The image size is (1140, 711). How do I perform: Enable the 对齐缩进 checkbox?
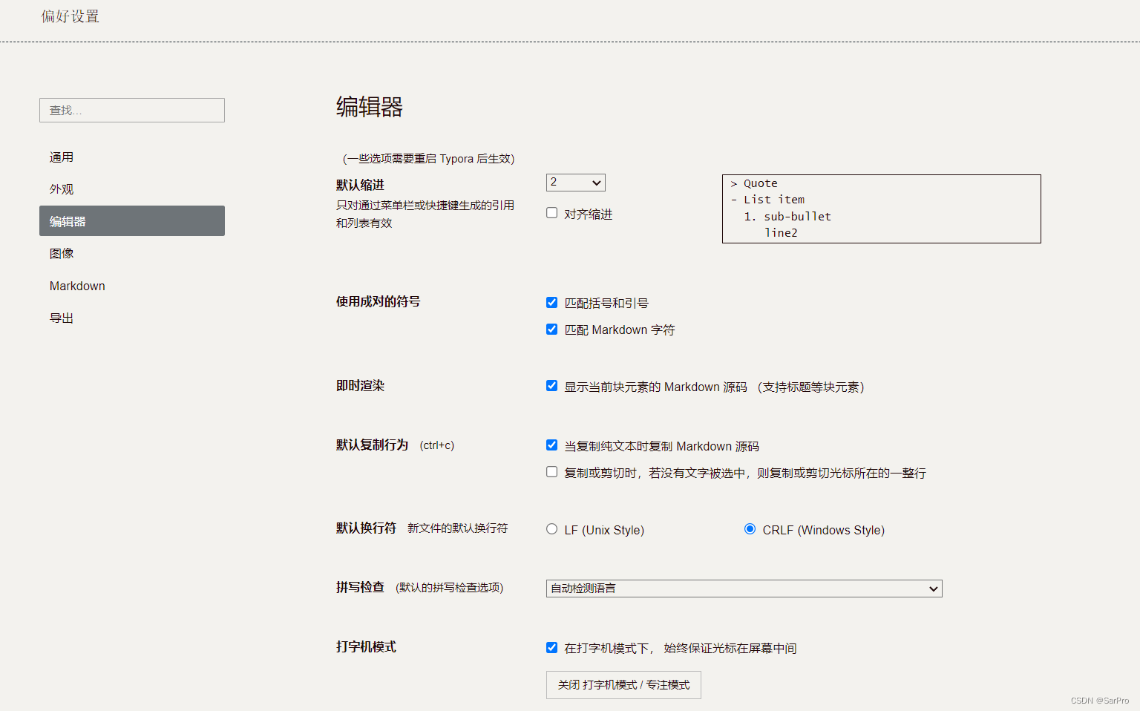tap(552, 213)
